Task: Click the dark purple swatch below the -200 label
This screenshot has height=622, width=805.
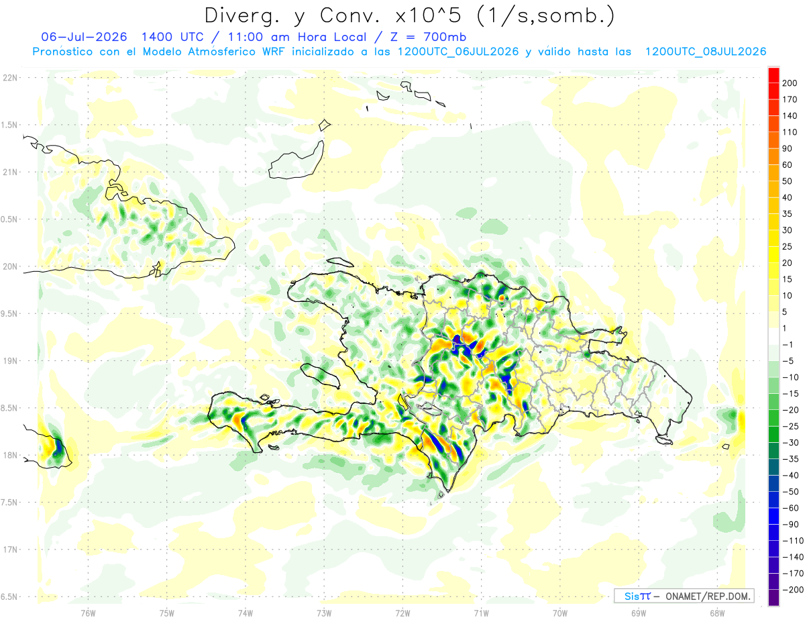Action: (773, 599)
